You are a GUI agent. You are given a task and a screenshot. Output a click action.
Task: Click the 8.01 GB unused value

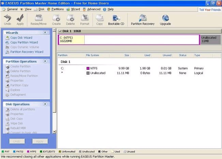166,68
